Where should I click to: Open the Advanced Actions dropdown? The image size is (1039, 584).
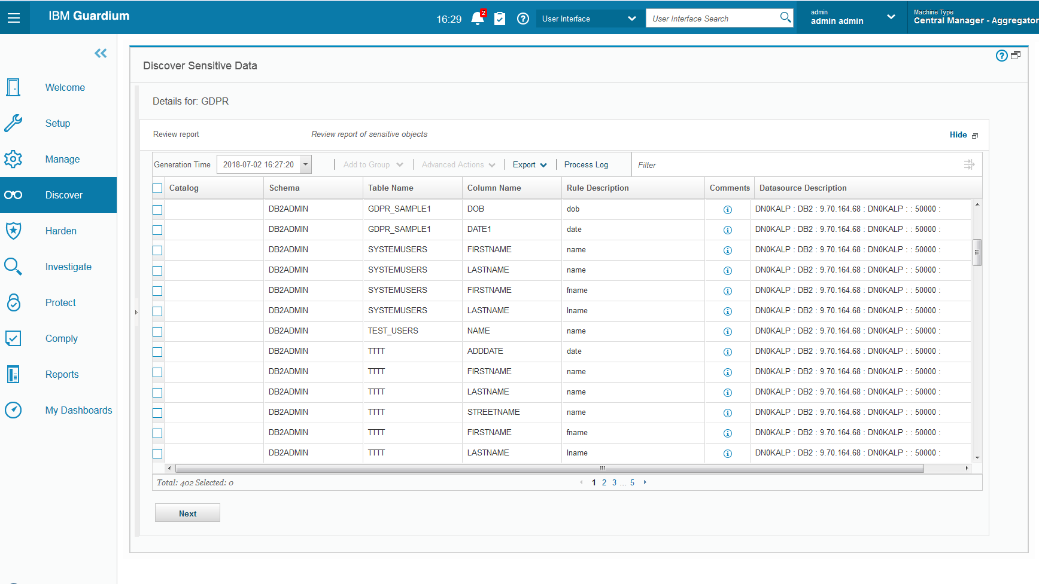458,164
